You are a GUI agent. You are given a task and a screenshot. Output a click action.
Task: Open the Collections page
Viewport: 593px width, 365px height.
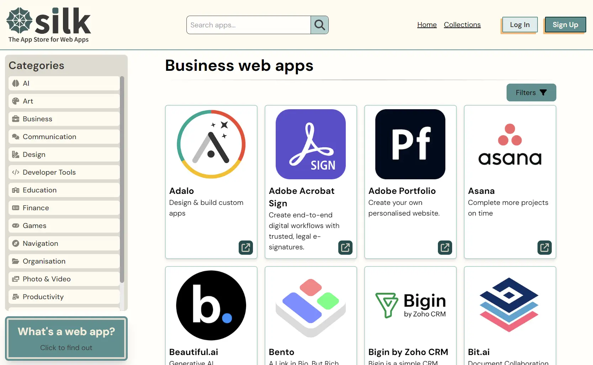(x=462, y=25)
